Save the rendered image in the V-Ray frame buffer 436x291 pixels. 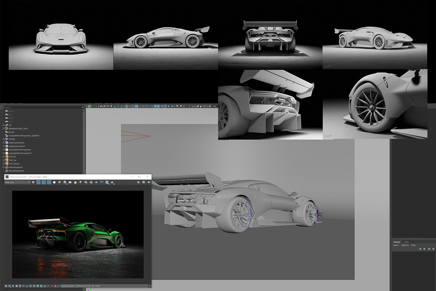64,182
